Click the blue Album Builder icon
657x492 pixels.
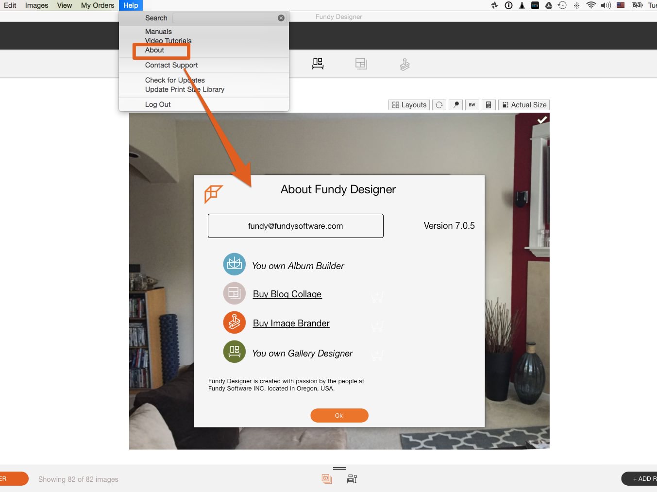click(x=235, y=264)
